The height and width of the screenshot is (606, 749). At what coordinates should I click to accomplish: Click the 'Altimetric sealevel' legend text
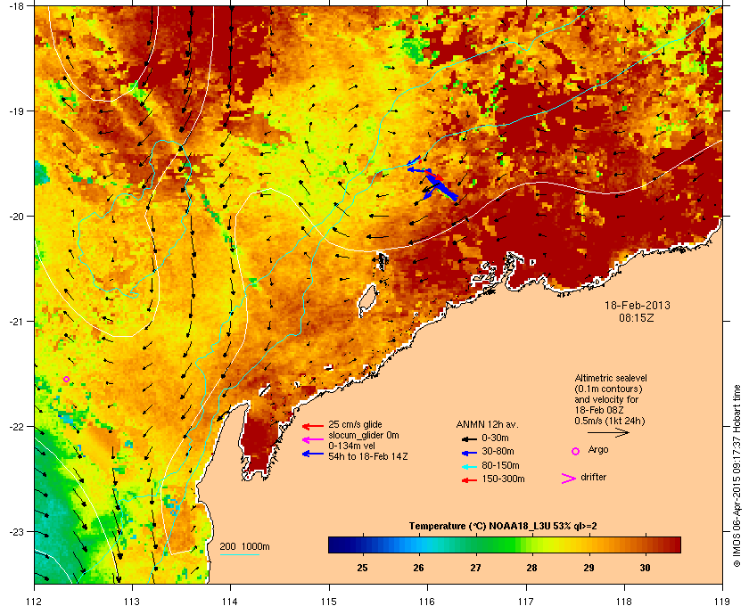click(x=611, y=378)
